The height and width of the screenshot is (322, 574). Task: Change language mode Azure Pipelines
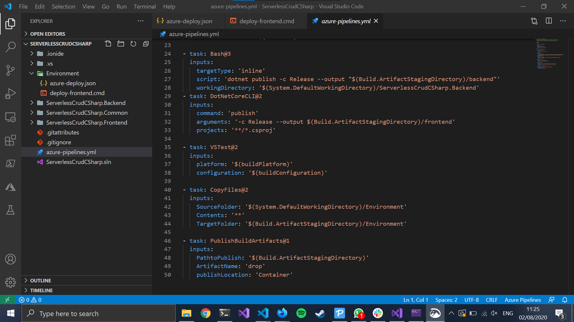coord(522,300)
